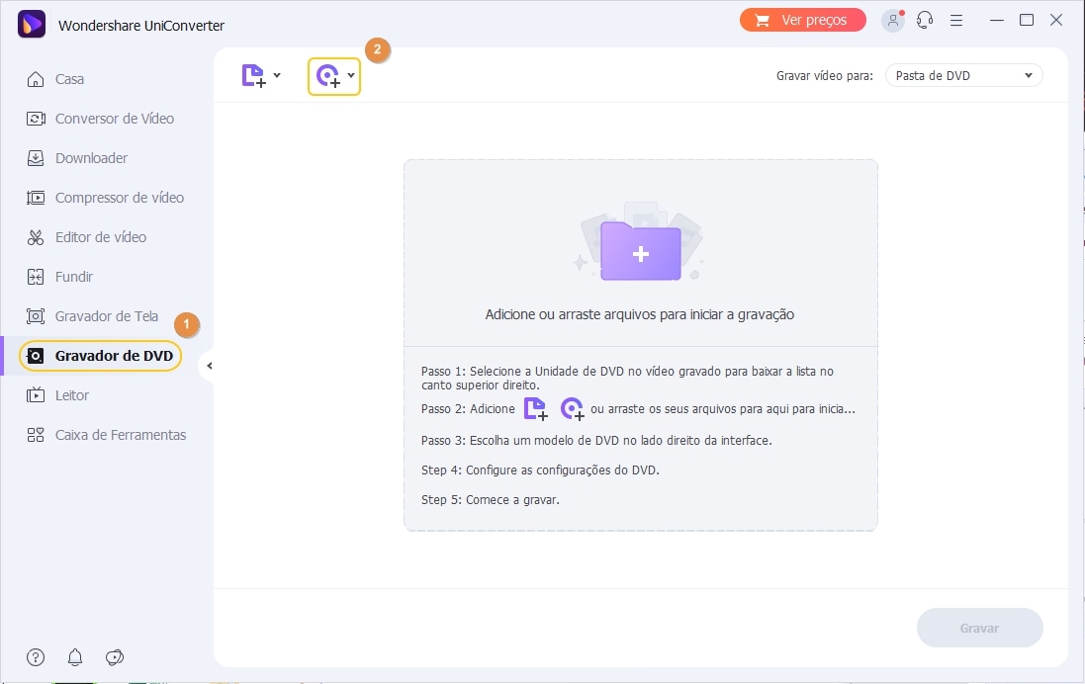
Task: Click the 'Gravar vídeo para:' label
Action: 825,76
